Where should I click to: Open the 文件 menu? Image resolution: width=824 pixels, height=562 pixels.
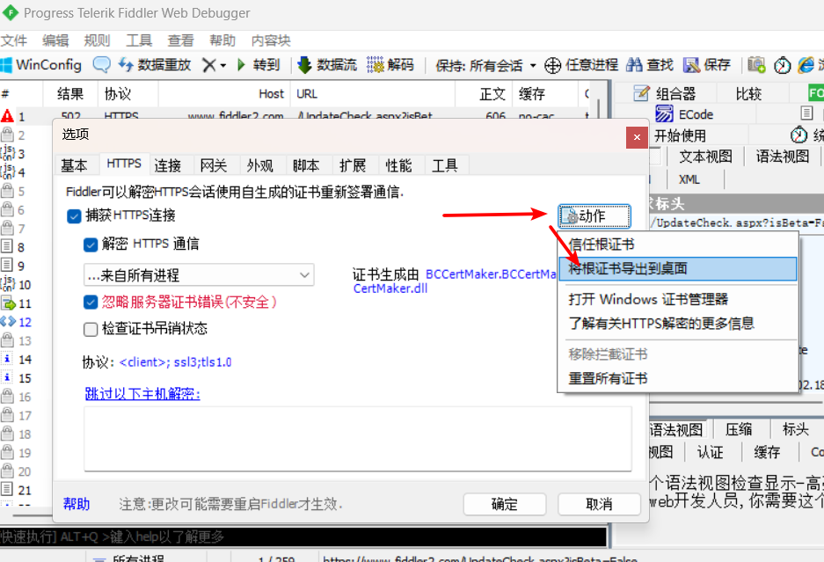click(14, 40)
